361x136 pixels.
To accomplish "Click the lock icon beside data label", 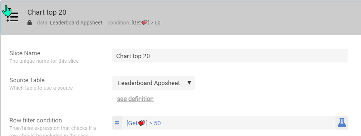I will (x=29, y=23).
